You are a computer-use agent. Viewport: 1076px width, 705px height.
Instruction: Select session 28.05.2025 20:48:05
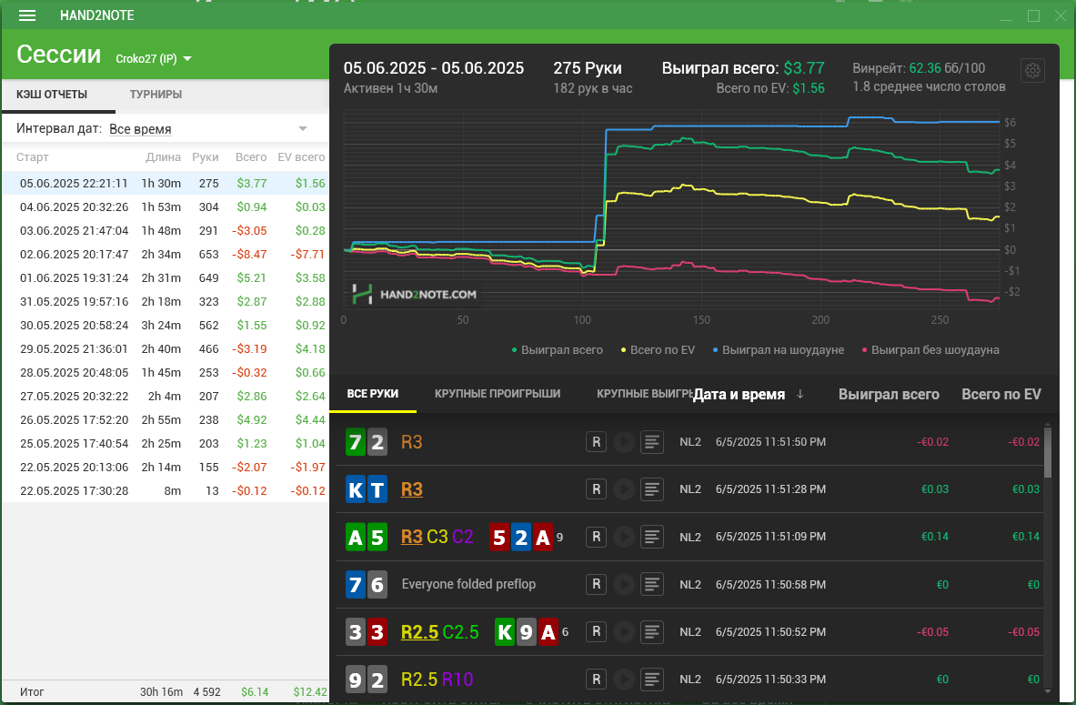pyautogui.click(x=166, y=373)
